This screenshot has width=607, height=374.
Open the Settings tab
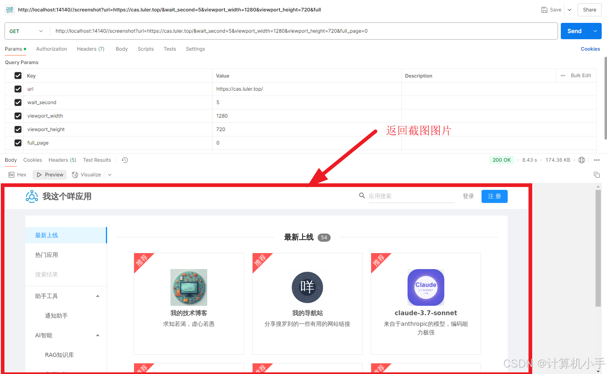click(x=195, y=49)
